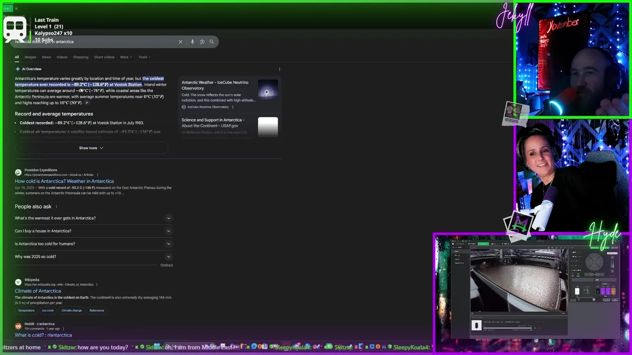Click the Last Train icon in the overlay
The image size is (632, 355).
(x=15, y=29)
